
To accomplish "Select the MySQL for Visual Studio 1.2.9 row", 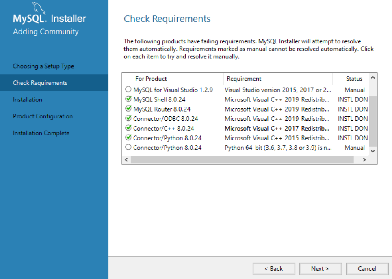I will [173, 90].
